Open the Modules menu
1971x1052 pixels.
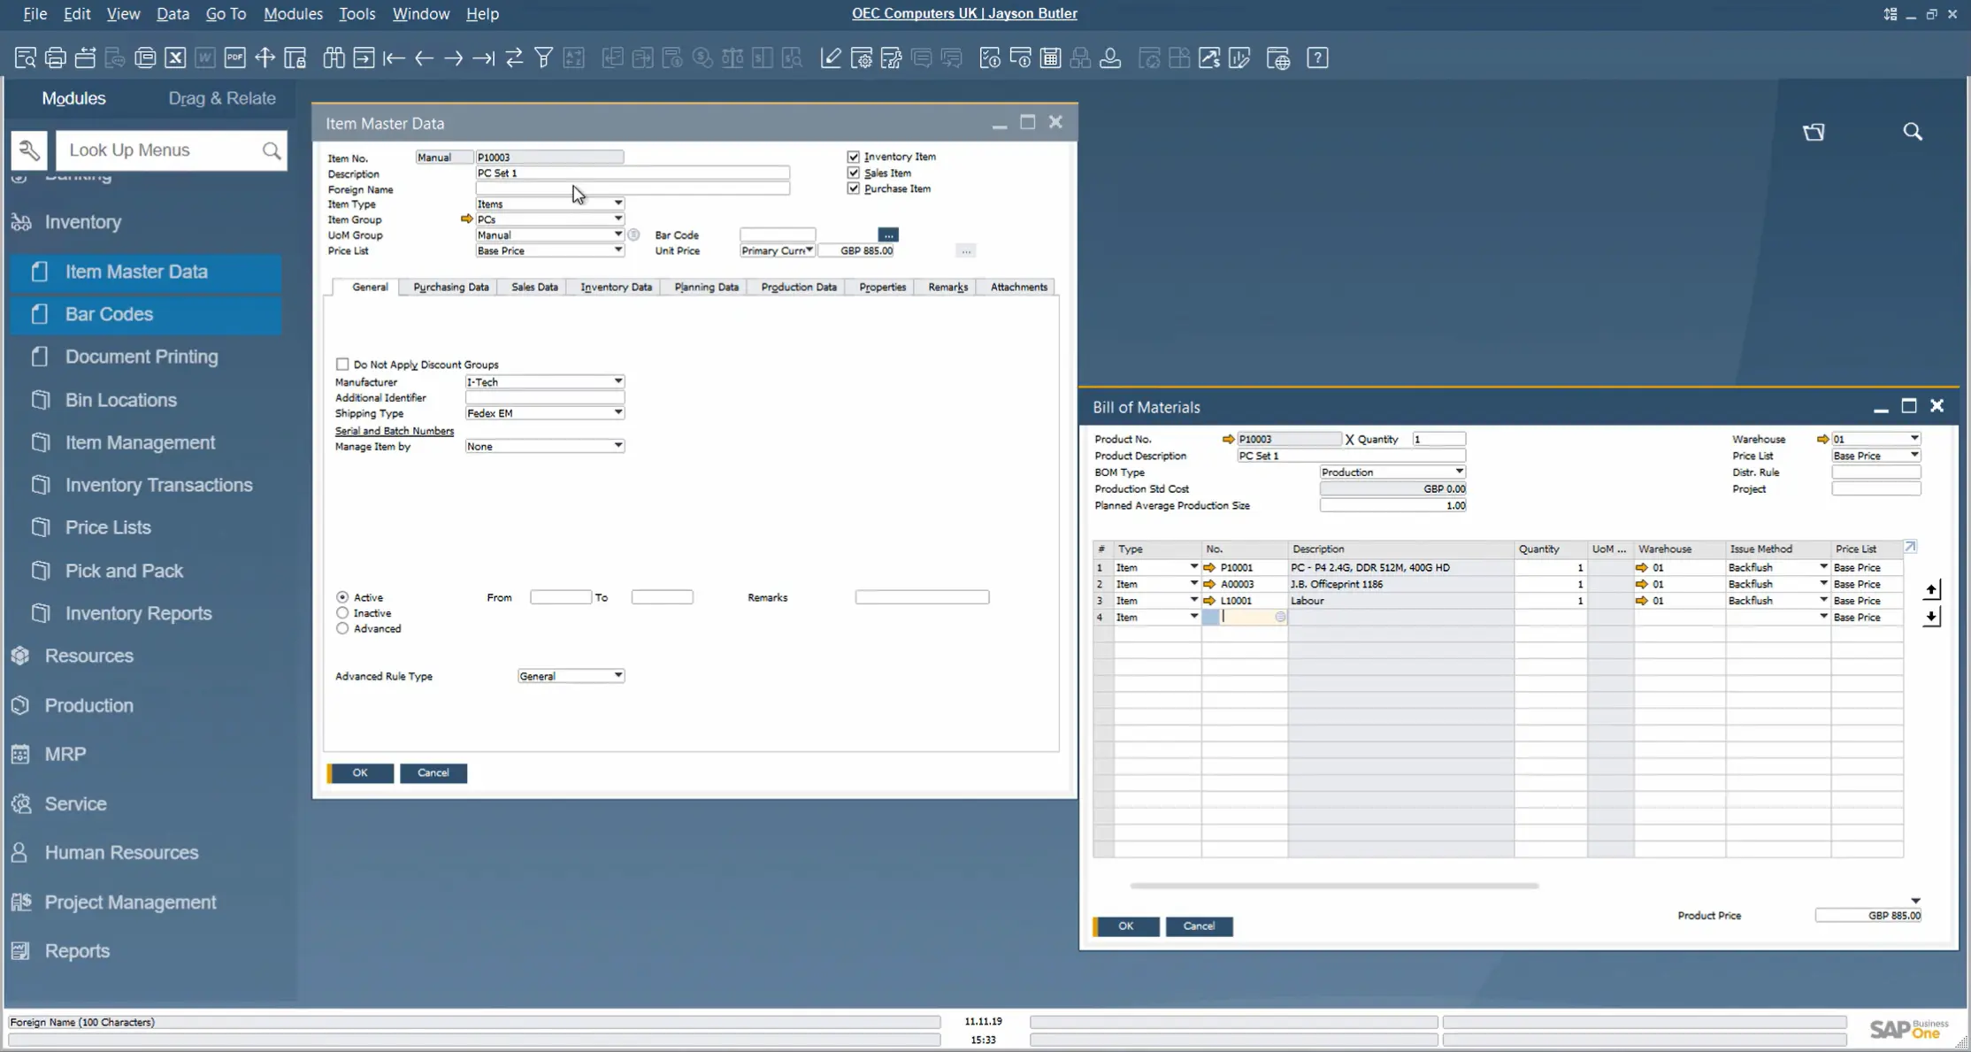coord(293,13)
